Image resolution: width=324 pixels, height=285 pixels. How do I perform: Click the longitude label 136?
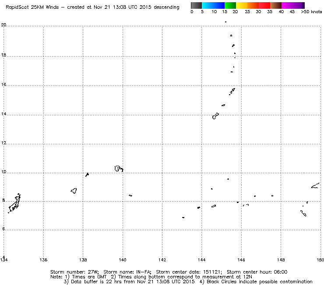(x=43, y=260)
